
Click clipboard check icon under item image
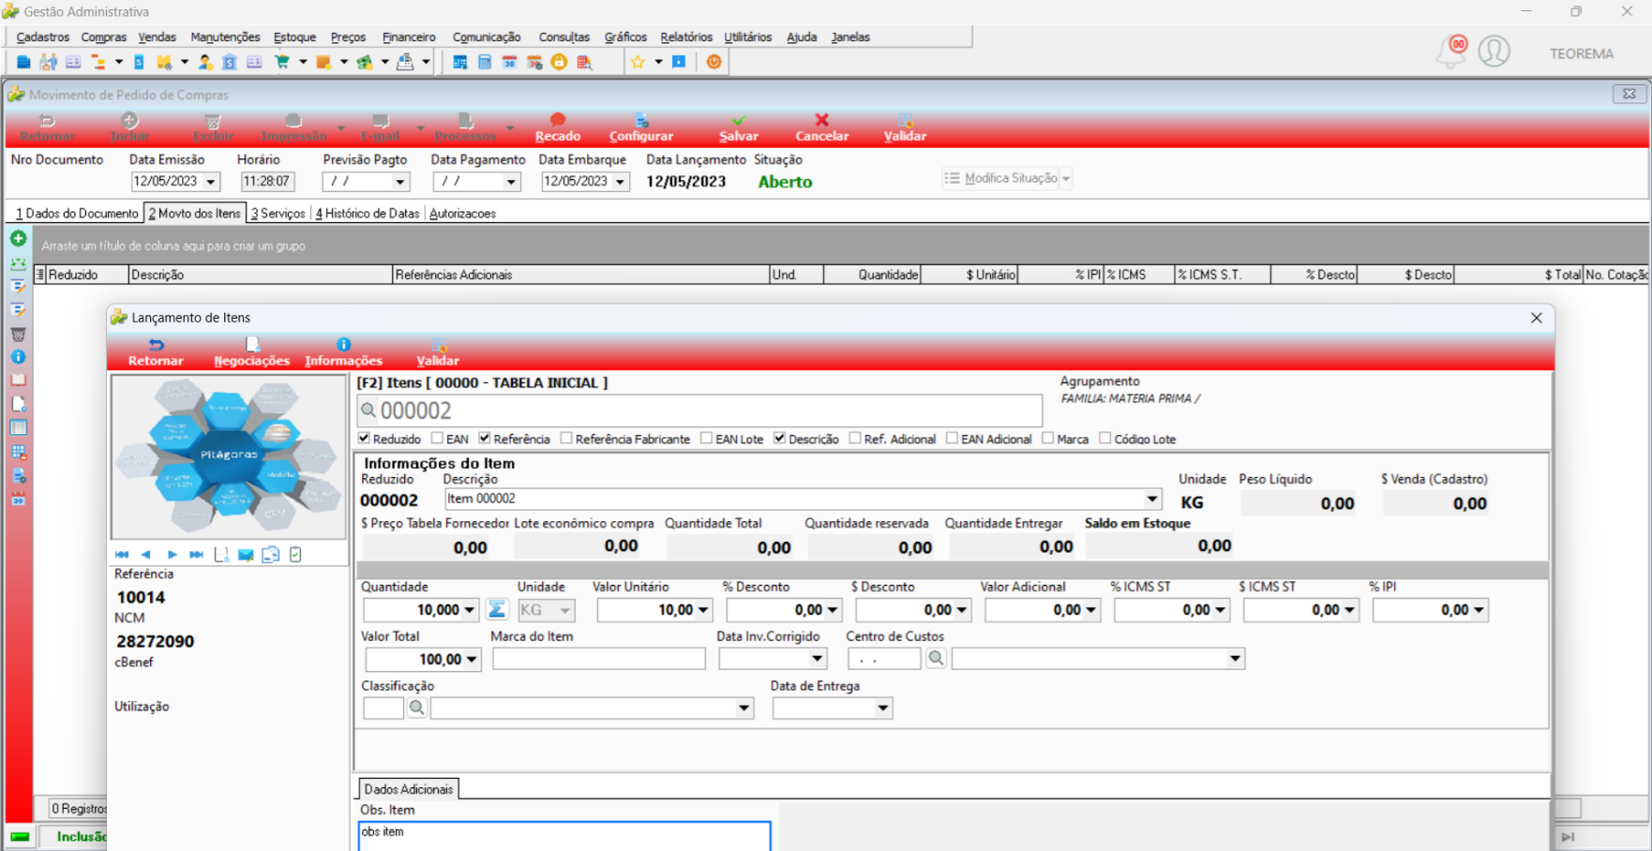[295, 555]
